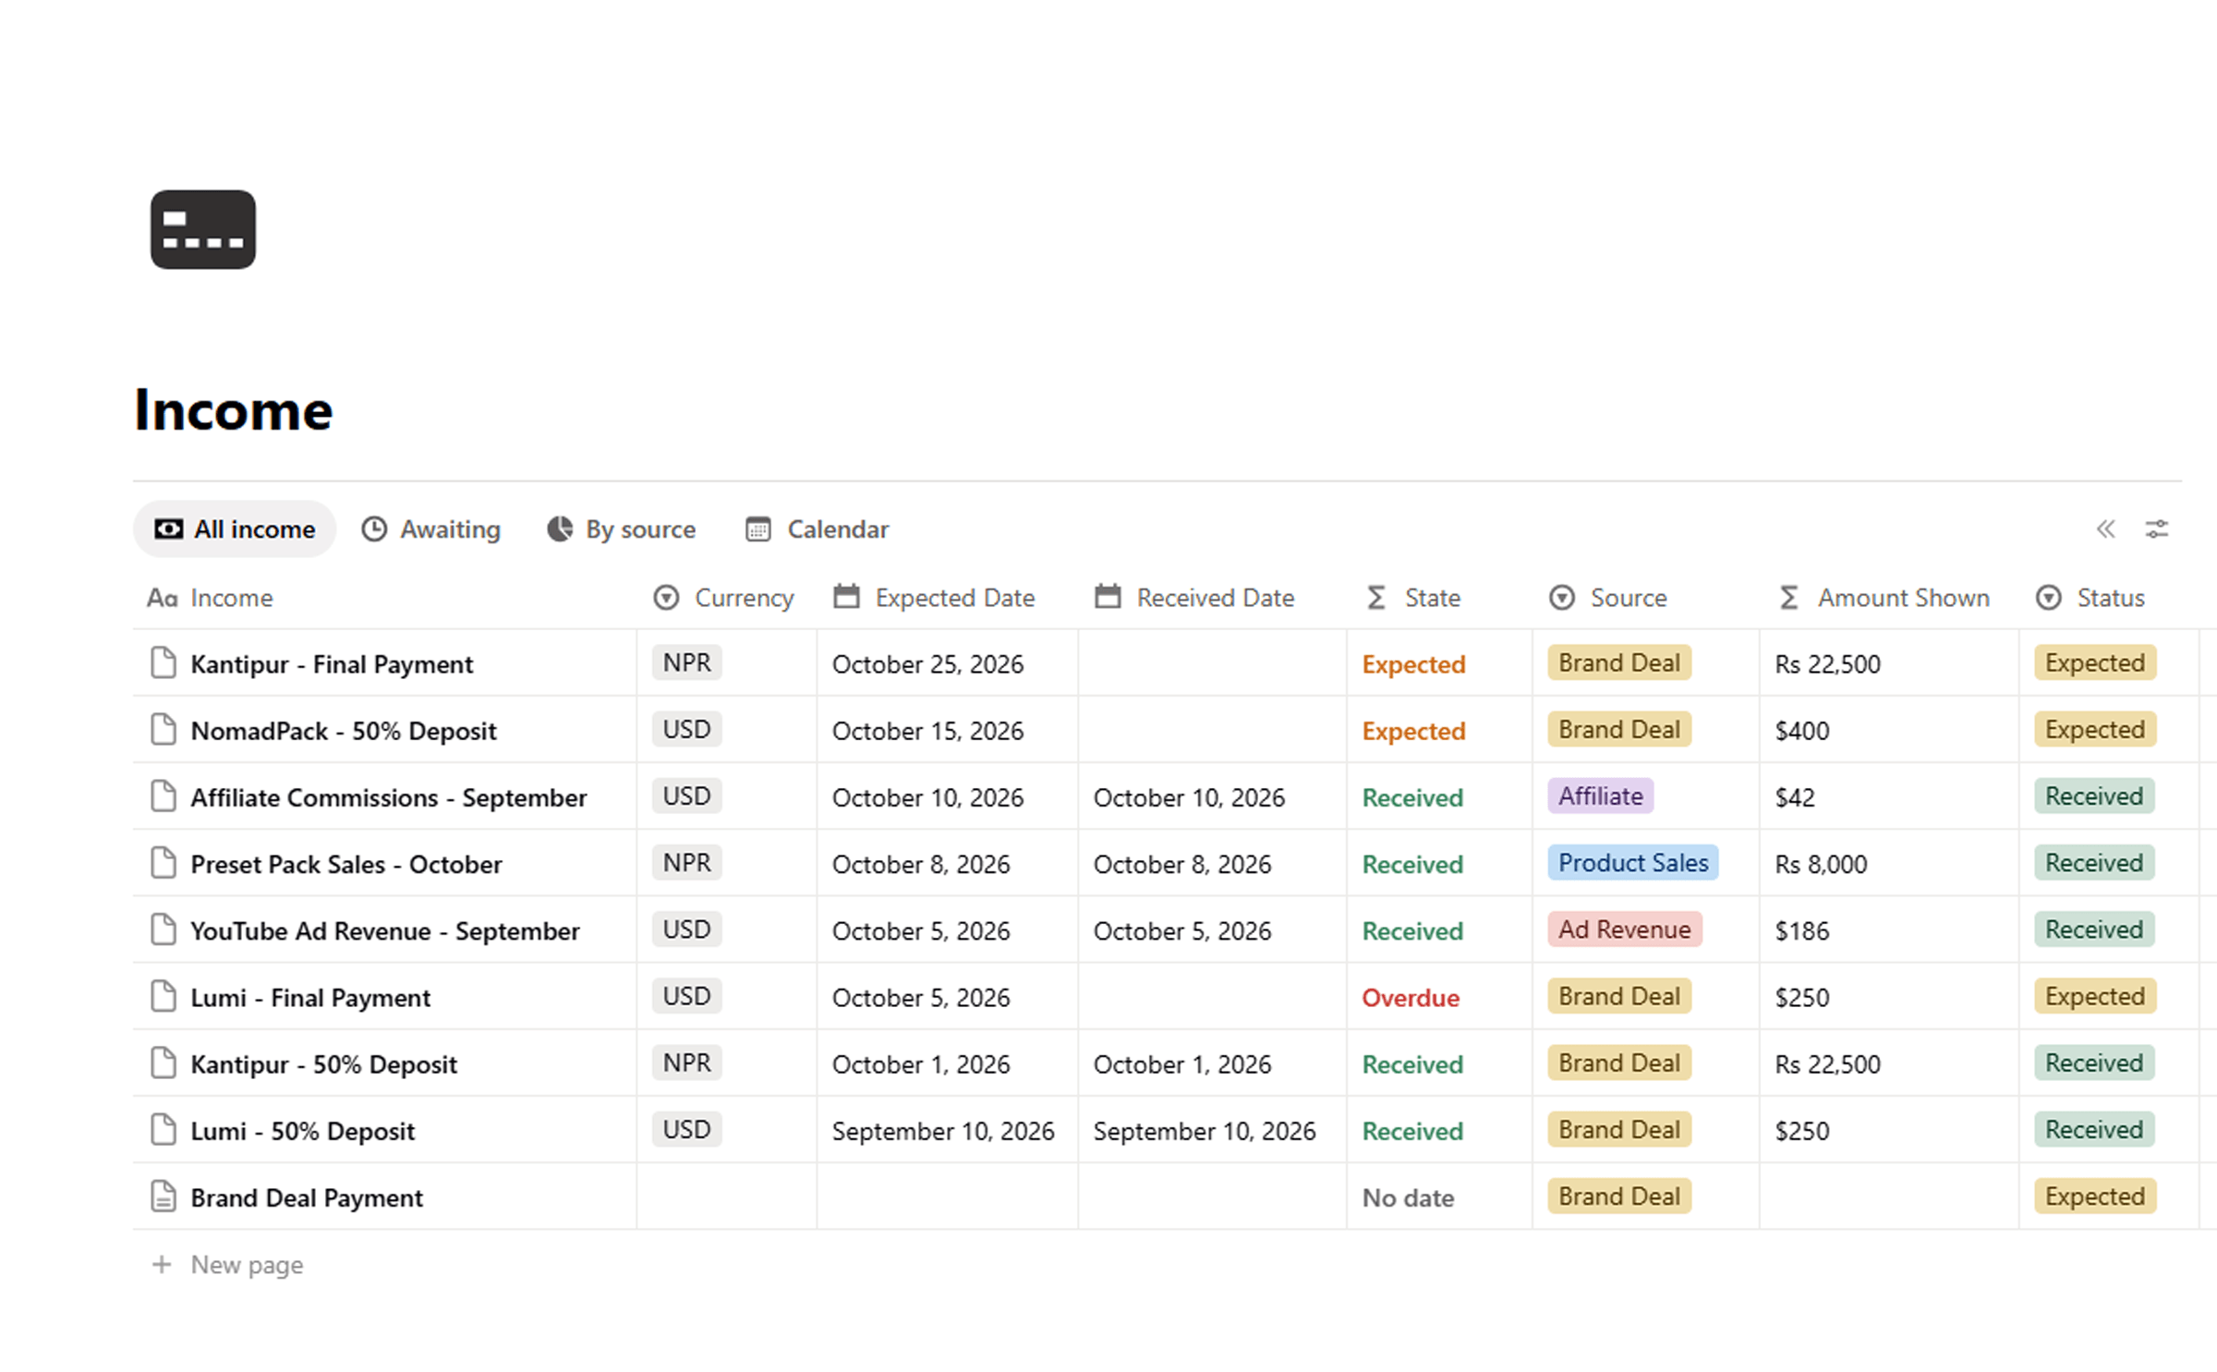Click page icon of NomadPack - 50% Deposit
2217x1372 pixels.
click(164, 729)
